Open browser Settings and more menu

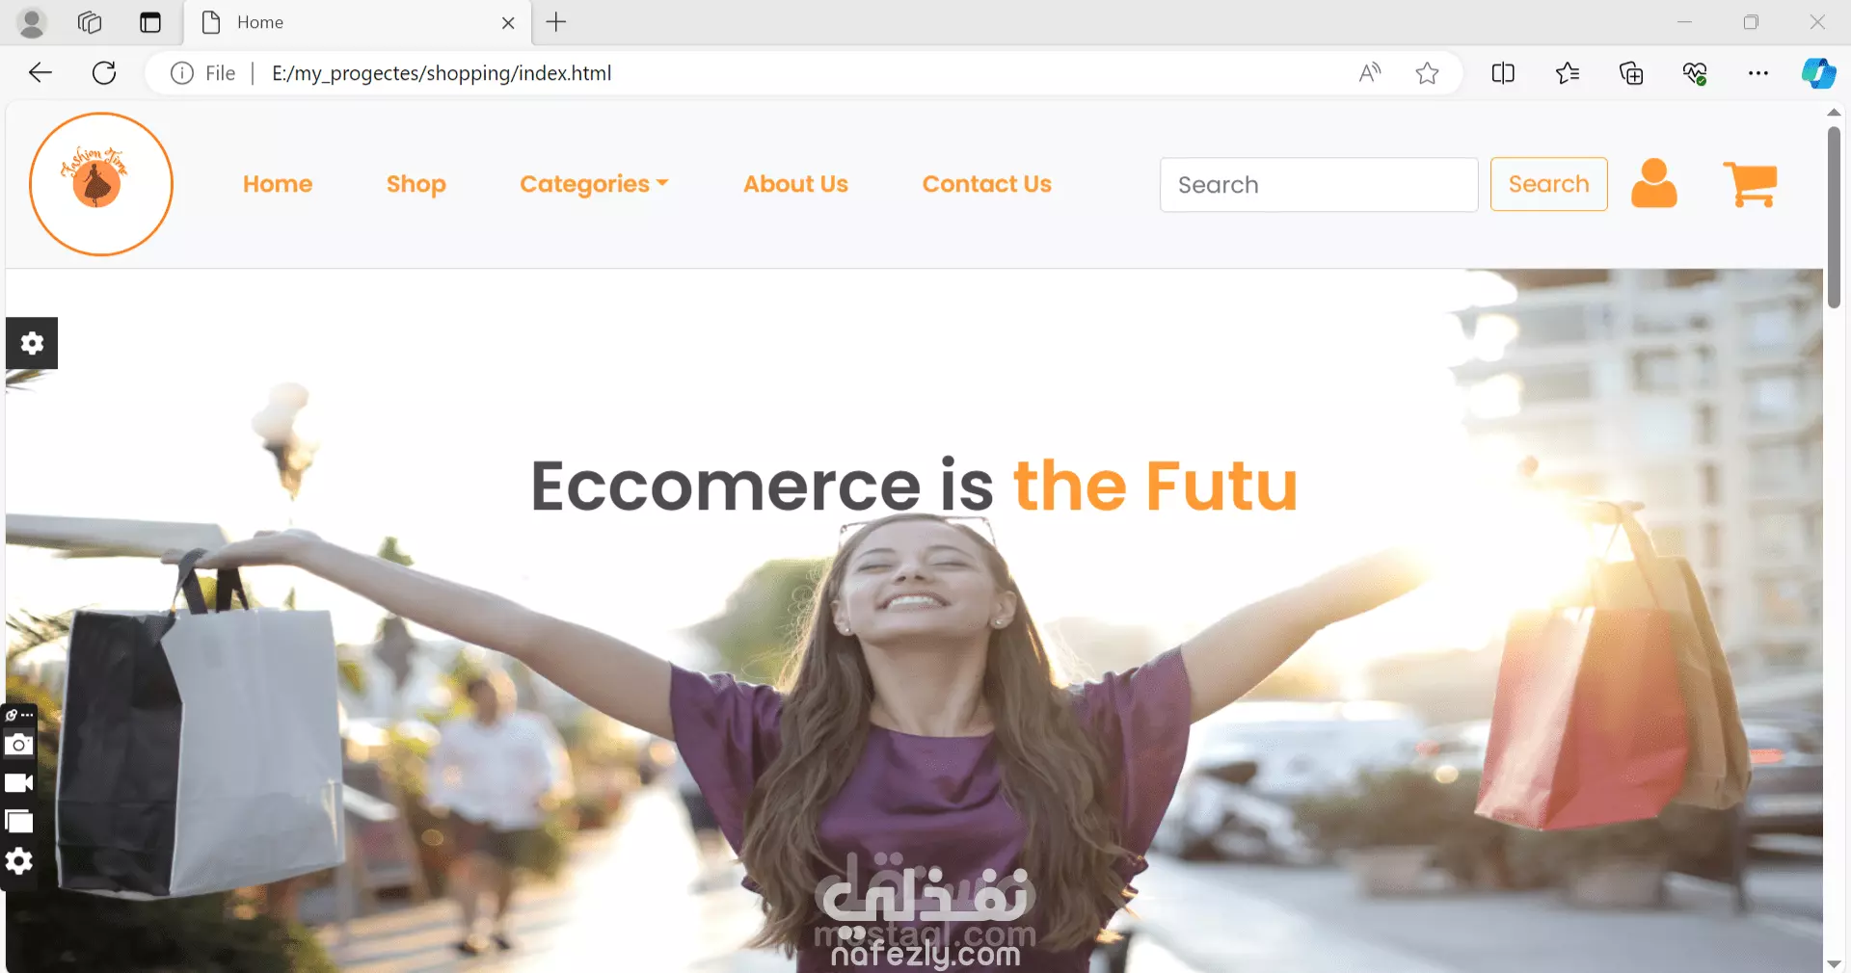(1758, 73)
